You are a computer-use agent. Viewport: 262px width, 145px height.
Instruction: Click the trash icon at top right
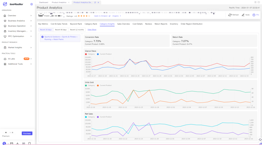pos(255,2)
